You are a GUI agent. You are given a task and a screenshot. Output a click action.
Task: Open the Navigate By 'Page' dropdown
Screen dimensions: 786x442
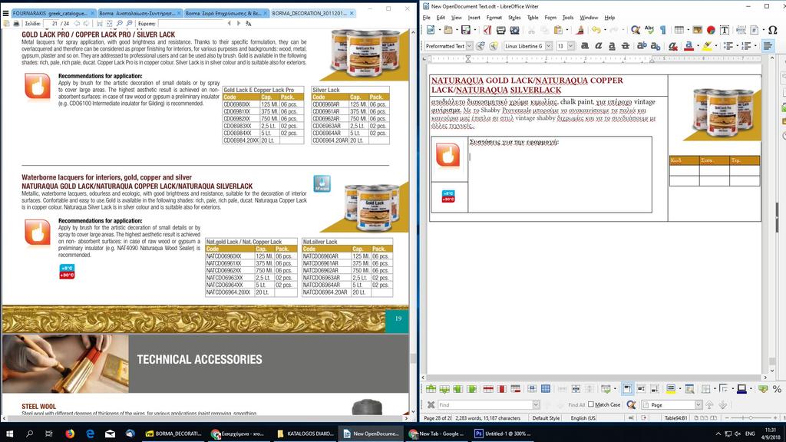tap(698, 405)
